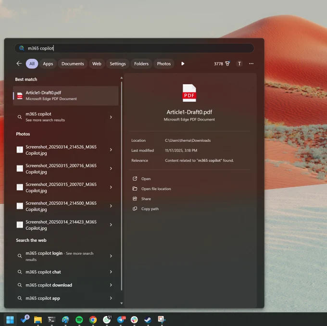Expand m365 copilot login web suggestion chevron
Screen dimensions: 327x326
[111, 256]
